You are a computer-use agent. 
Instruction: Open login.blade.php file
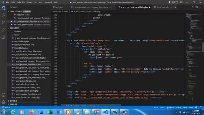tap(21, 48)
